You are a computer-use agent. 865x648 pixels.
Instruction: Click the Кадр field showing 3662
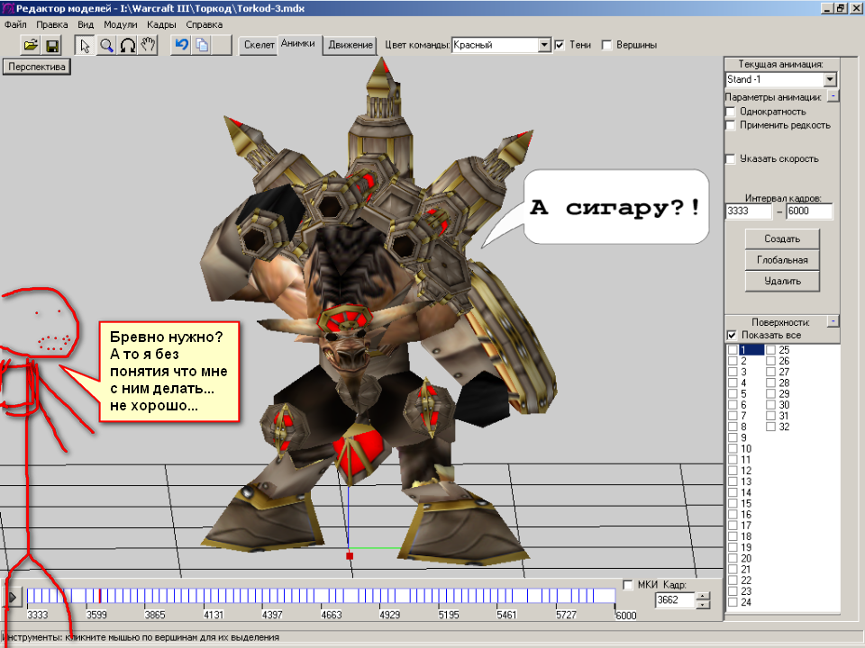click(x=675, y=600)
